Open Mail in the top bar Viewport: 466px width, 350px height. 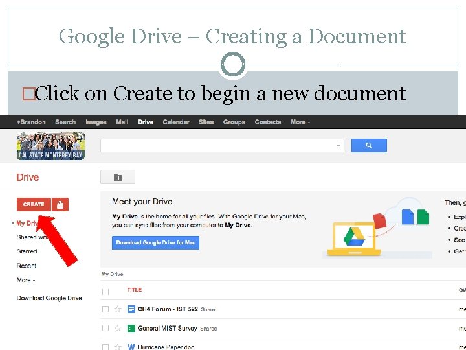122,122
